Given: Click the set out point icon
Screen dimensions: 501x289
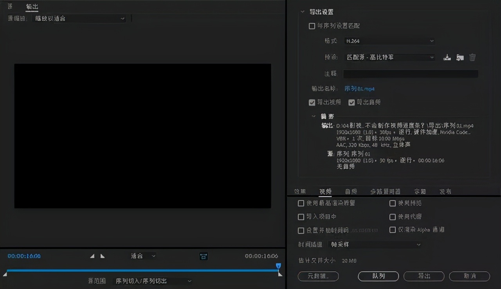Looking at the screenshot, I should click(103, 256).
